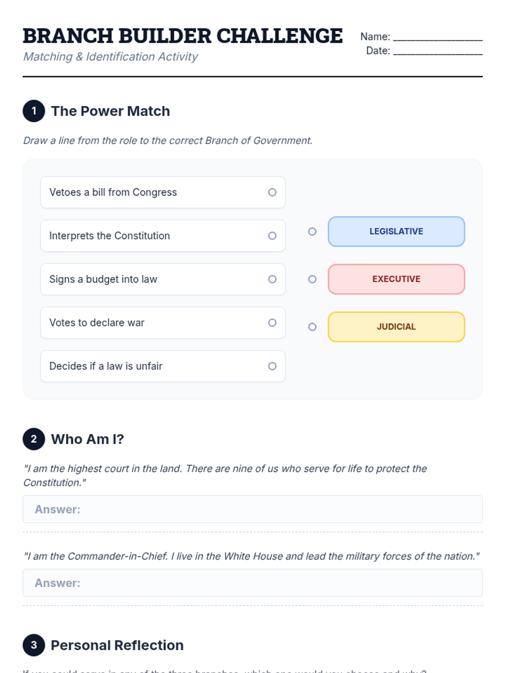The image size is (505, 673).
Task: Click the answer field for highest court riddle
Action: coord(252,509)
